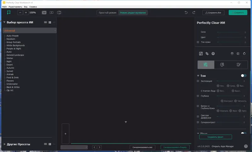
Task: Click the green Сохранить button
Action: (x=238, y=13)
